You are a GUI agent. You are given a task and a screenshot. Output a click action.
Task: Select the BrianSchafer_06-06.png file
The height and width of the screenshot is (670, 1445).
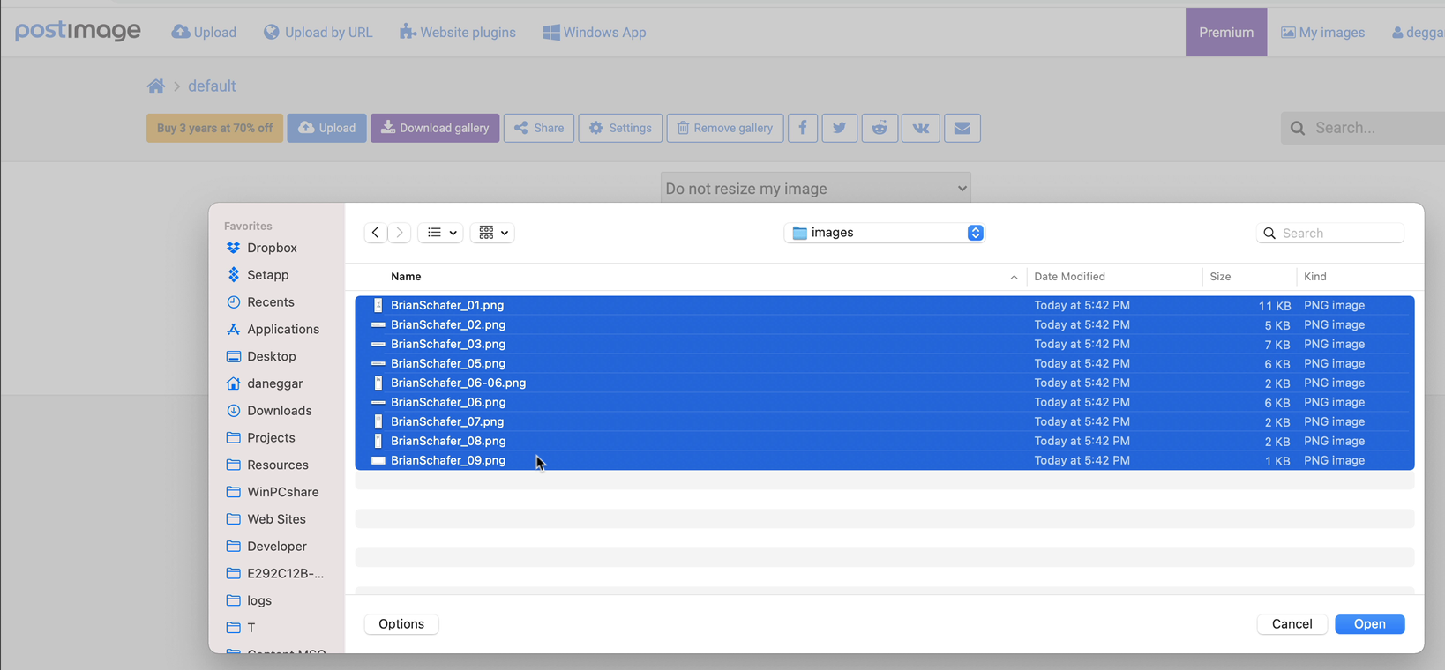coord(458,383)
